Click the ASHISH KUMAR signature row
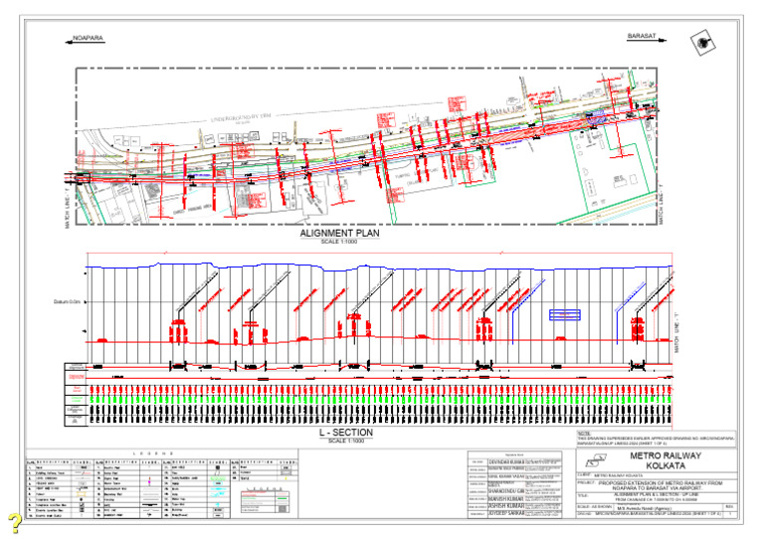 coord(515,506)
